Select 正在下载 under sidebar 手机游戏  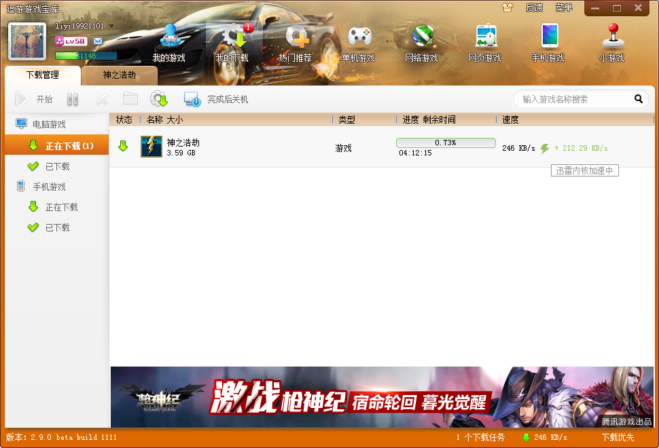[57, 207]
